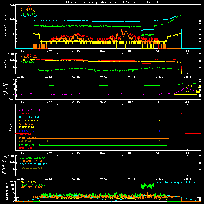
Task: Click the C1.6/43 flare annotation
Action: (x=193, y=86)
